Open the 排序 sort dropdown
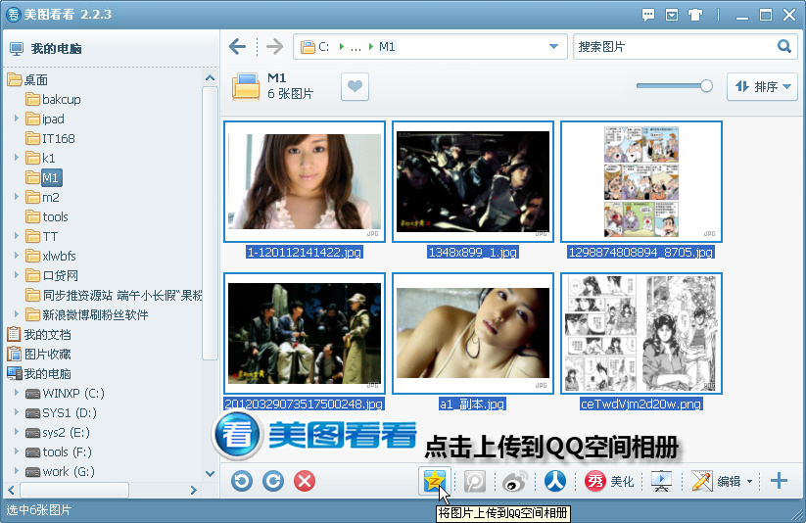 pyautogui.click(x=762, y=86)
